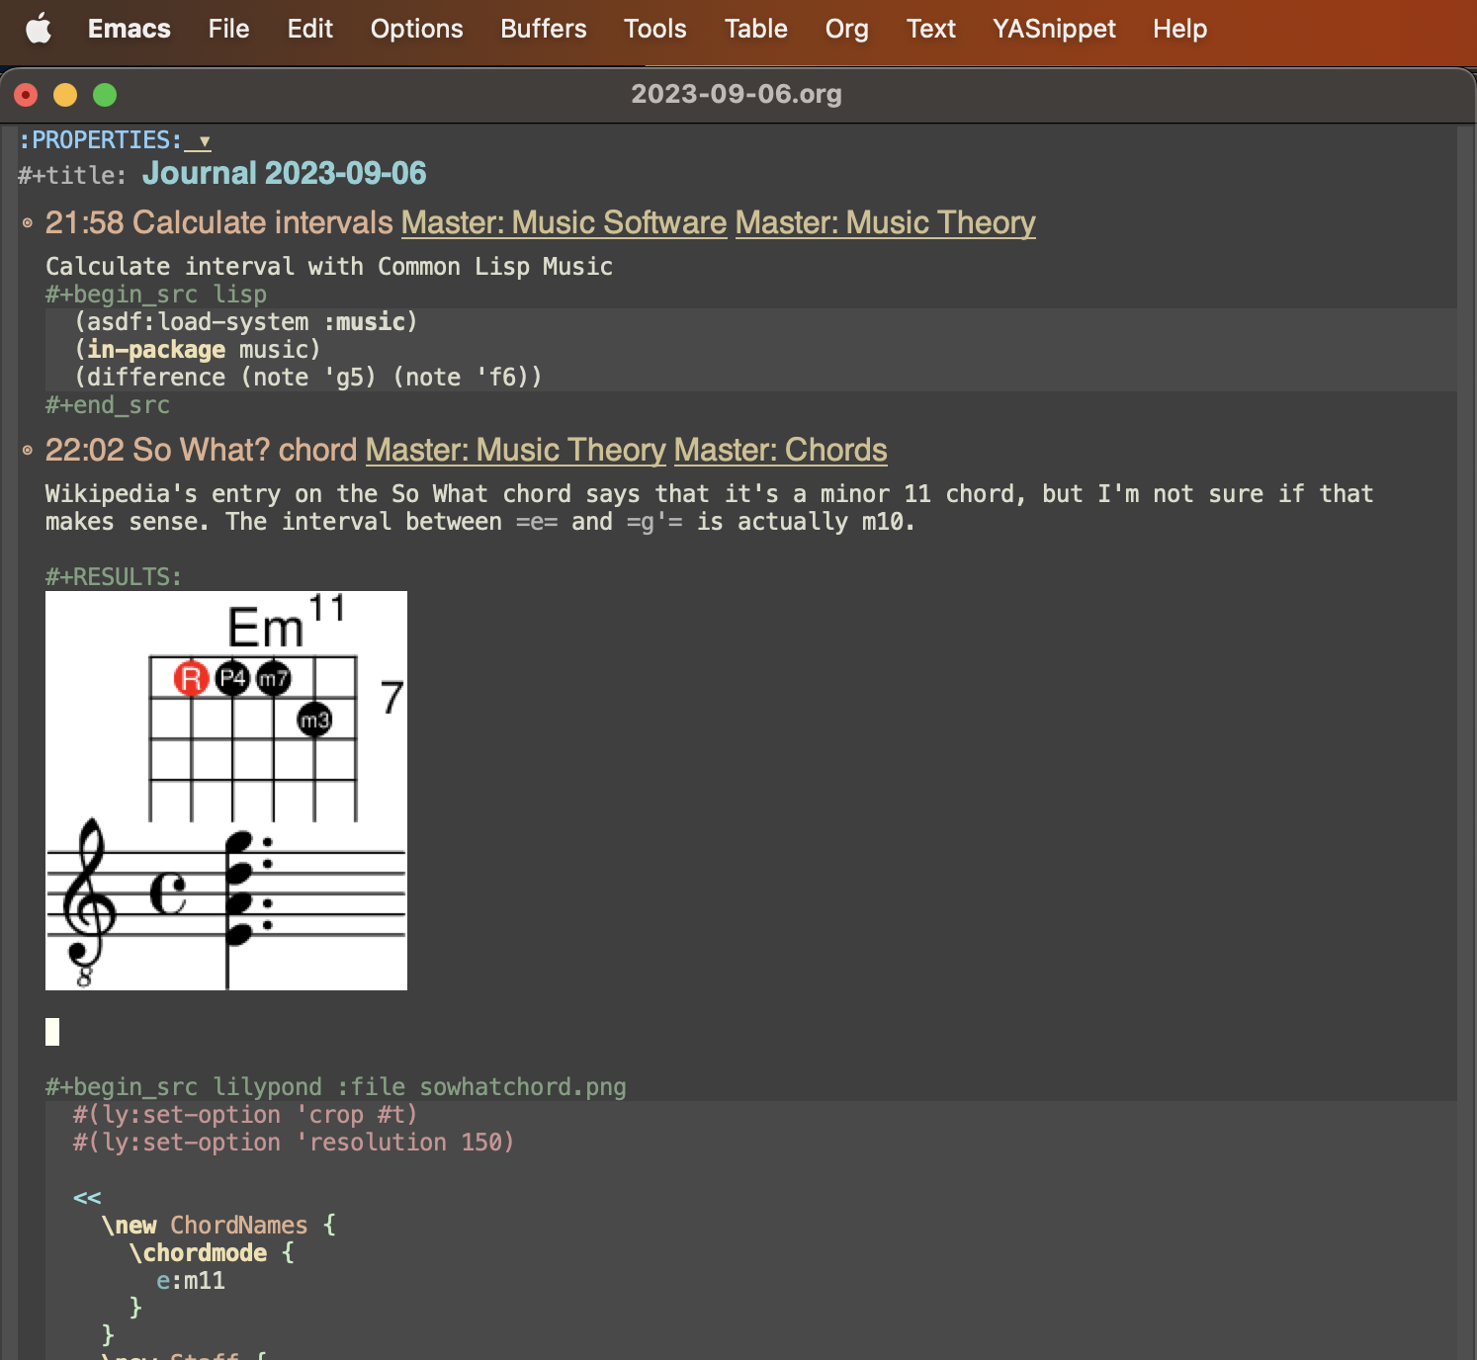Open the Apple menu
The width and height of the screenshot is (1477, 1360).
point(39,29)
